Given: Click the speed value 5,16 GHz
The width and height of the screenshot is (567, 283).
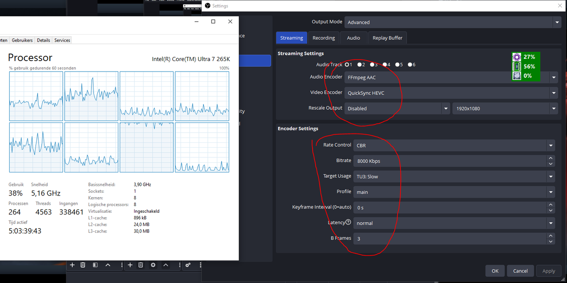Looking at the screenshot, I should click(x=46, y=193).
